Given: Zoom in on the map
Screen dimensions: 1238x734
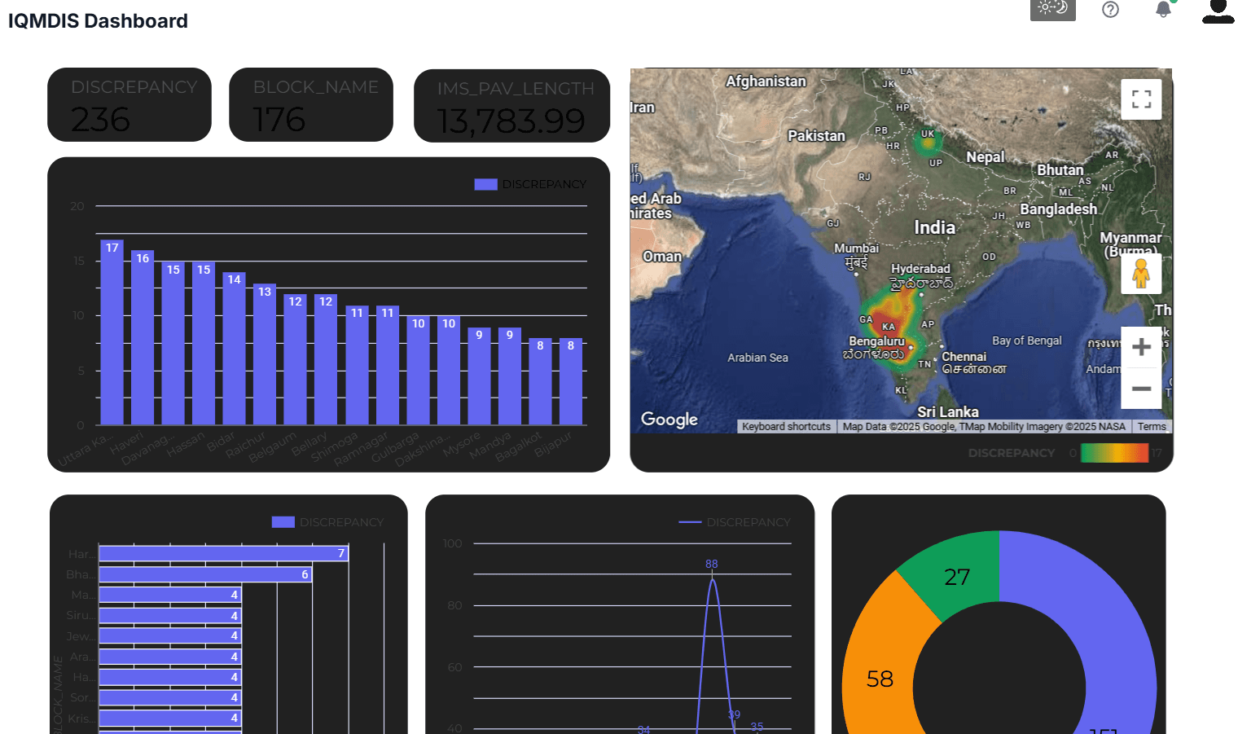Looking at the screenshot, I should 1141,347.
